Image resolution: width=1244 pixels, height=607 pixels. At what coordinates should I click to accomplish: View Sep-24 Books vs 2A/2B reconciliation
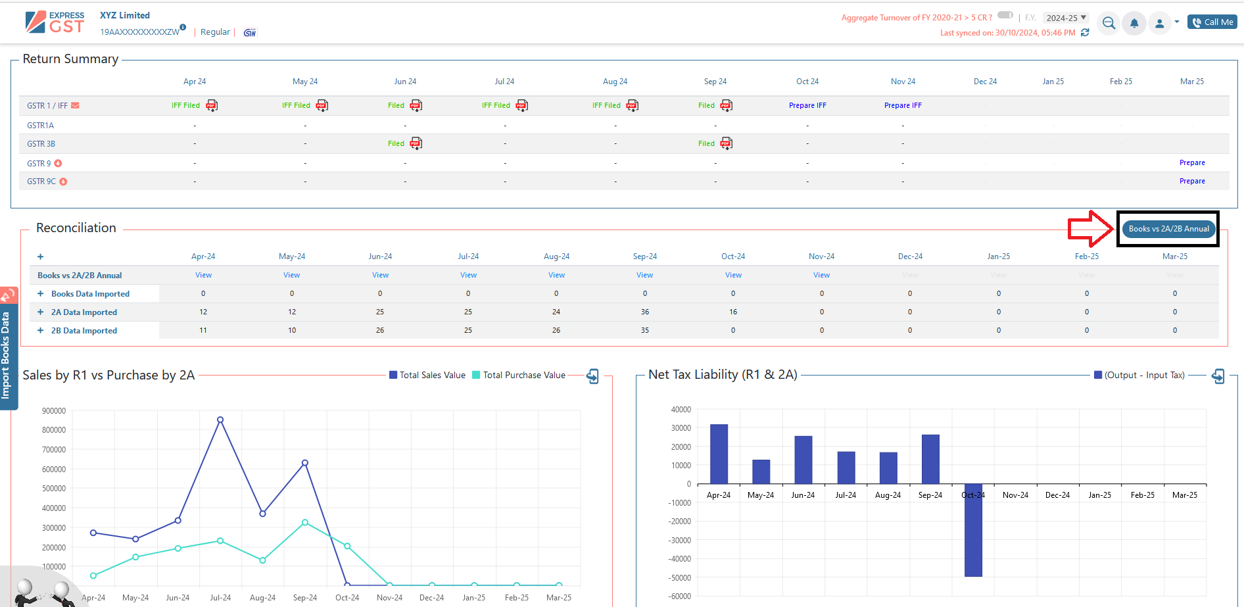644,275
